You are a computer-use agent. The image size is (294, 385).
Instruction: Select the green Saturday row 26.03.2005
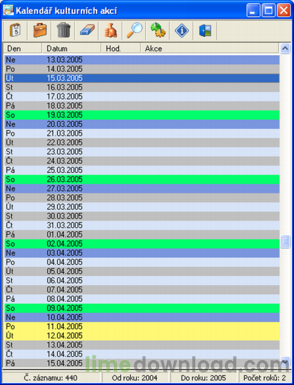coord(142,180)
